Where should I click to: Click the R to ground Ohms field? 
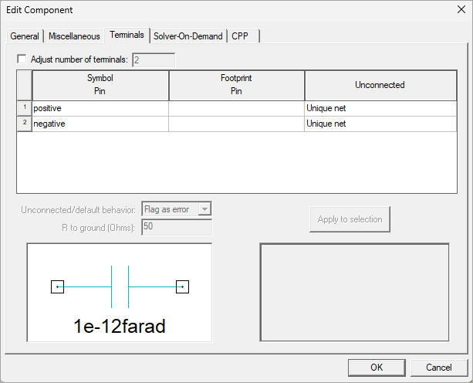(177, 227)
